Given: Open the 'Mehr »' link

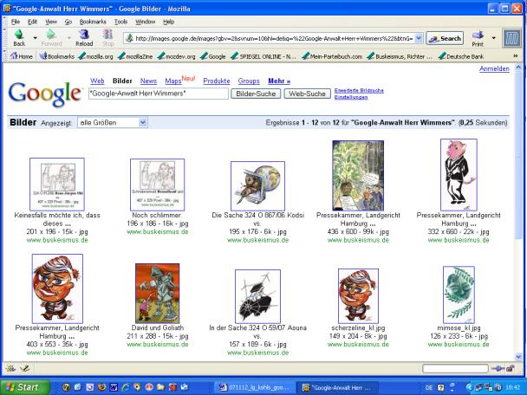Looking at the screenshot, I should pyautogui.click(x=279, y=81).
